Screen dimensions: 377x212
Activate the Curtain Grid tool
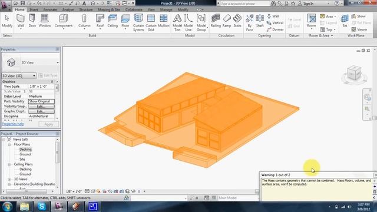point(151,23)
